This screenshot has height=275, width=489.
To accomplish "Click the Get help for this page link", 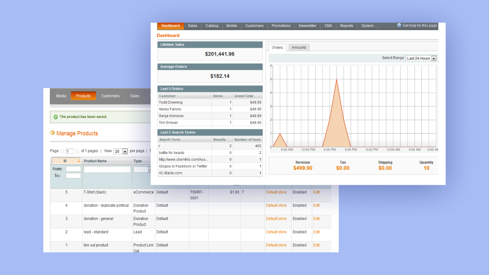I will [420, 26].
